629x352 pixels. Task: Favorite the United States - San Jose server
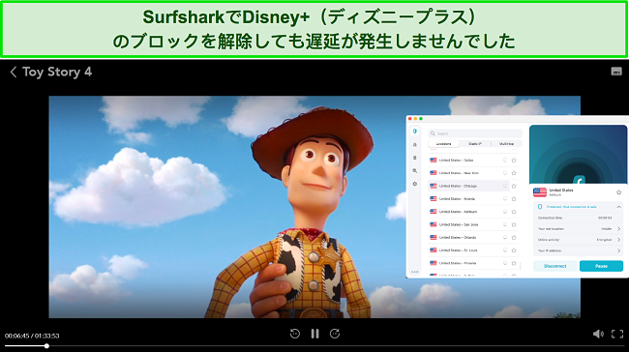[514, 224]
